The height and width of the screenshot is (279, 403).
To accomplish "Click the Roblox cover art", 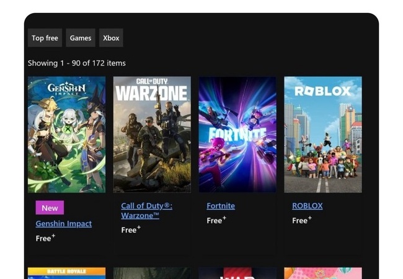I will (323, 135).
